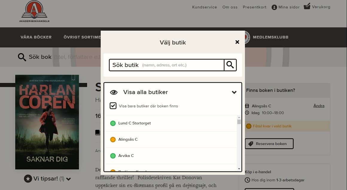Click the book search magnifier icon
Screen dimensions: 347x190
(x=22, y=57)
